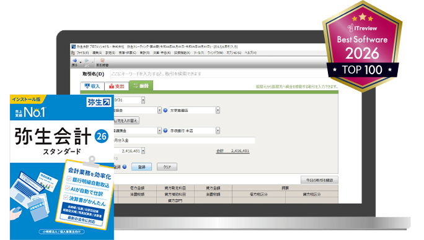Open the 設定(S) menu
Image resolution: width=424 pixels, height=240 pixels.
tap(110, 53)
